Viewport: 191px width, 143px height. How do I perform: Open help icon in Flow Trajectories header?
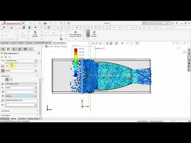[x=39, y=53]
